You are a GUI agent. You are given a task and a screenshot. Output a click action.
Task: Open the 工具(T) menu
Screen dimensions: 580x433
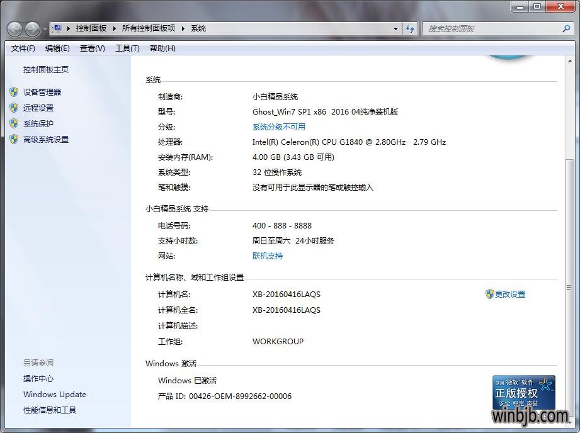[127, 48]
